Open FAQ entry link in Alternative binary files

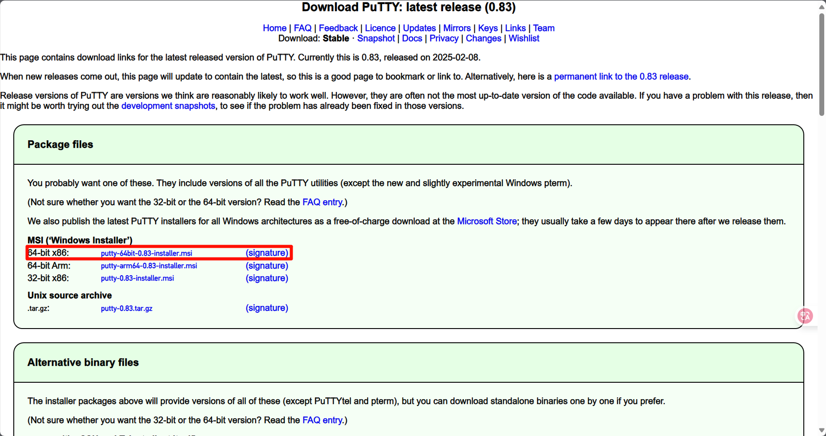322,420
